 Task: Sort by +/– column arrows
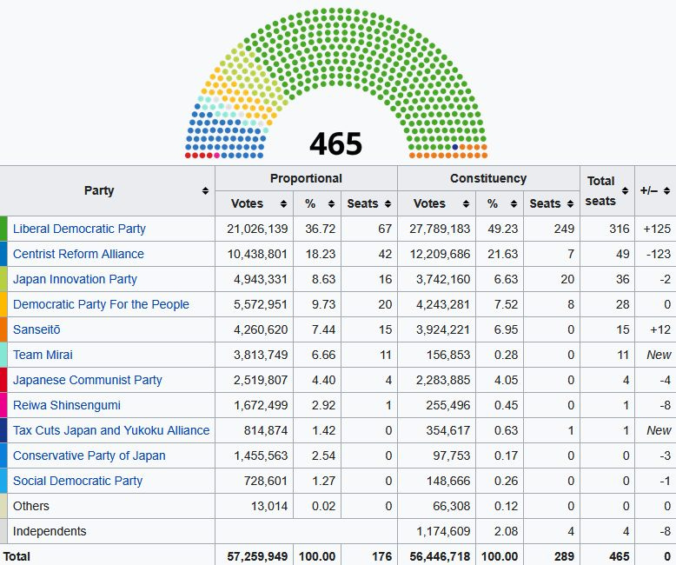[666, 190]
